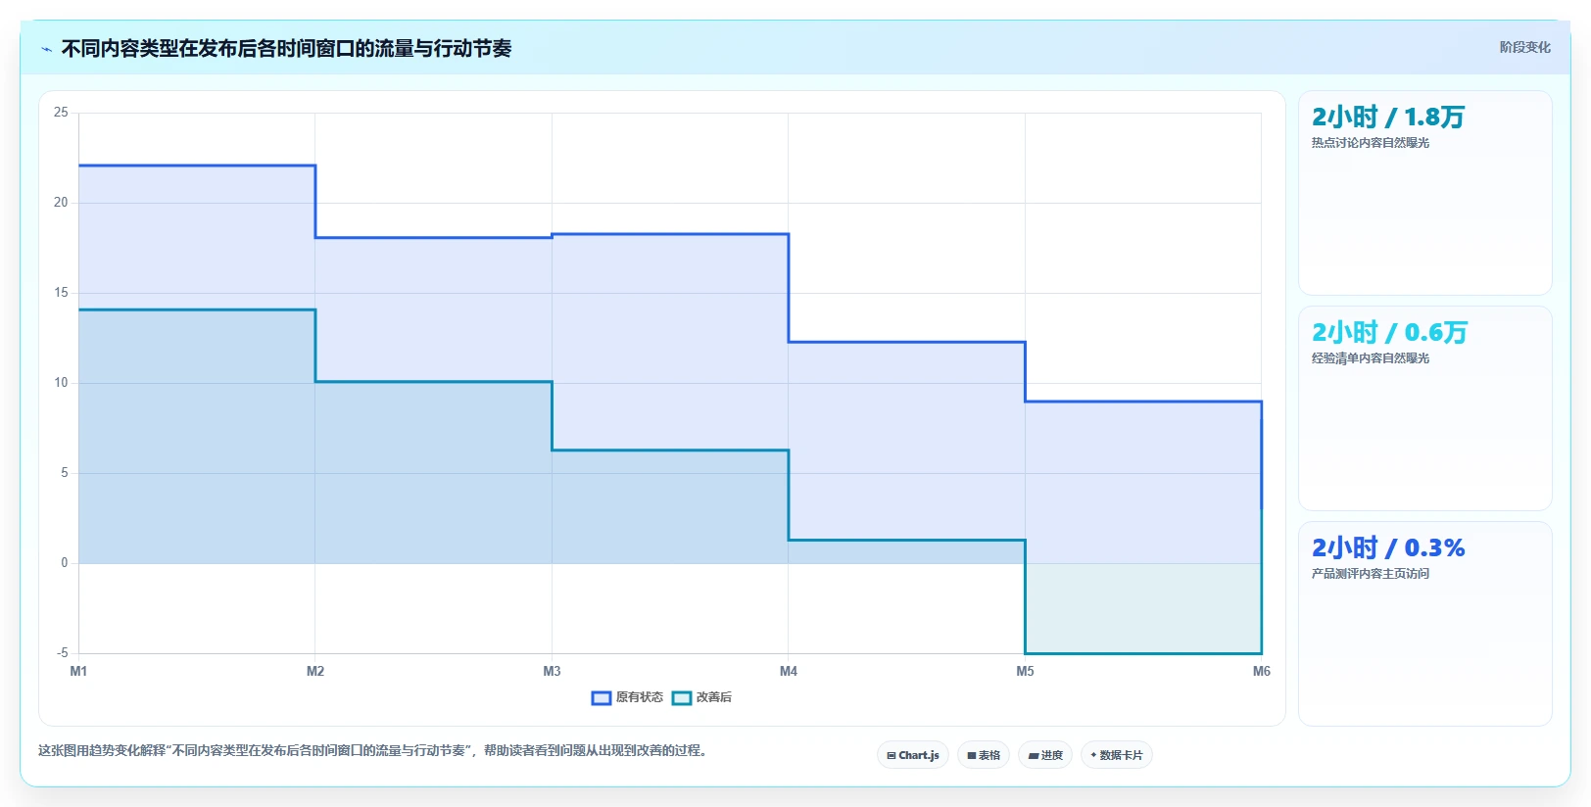Click the Chart.js tag
This screenshot has width=1591, height=807.
tap(913, 755)
